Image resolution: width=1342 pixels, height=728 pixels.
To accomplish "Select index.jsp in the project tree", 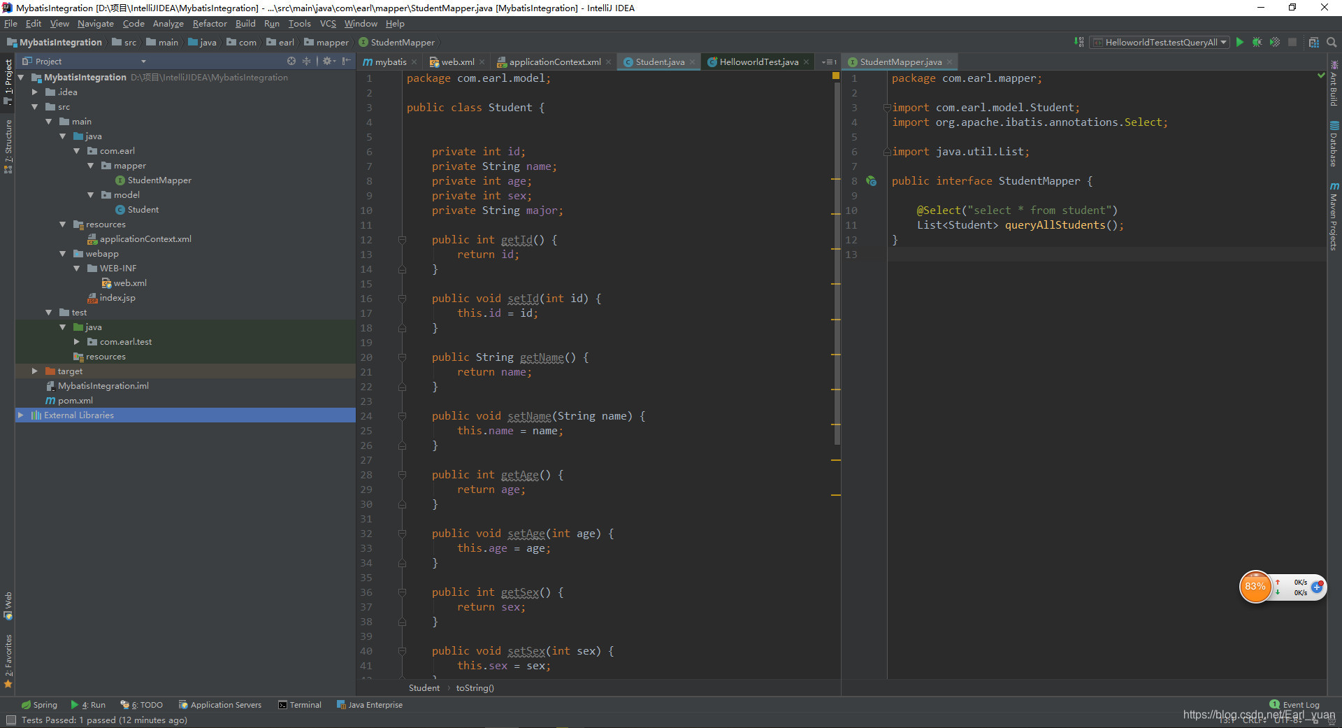I will click(x=117, y=298).
